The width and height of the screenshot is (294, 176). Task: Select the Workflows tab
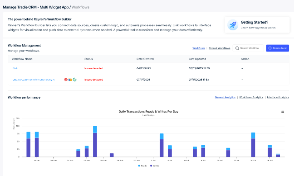(x=199, y=48)
